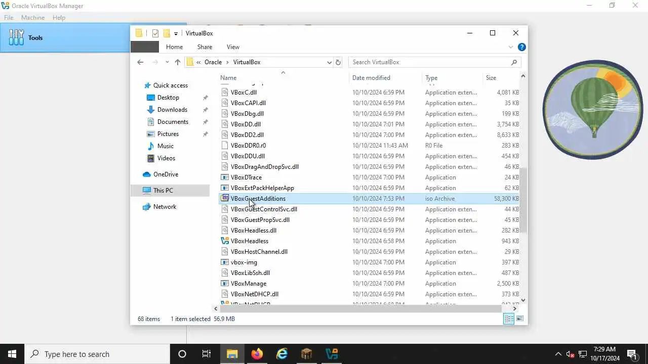Switch to the Home ribbon tab
This screenshot has height=364, width=648.
[174, 47]
